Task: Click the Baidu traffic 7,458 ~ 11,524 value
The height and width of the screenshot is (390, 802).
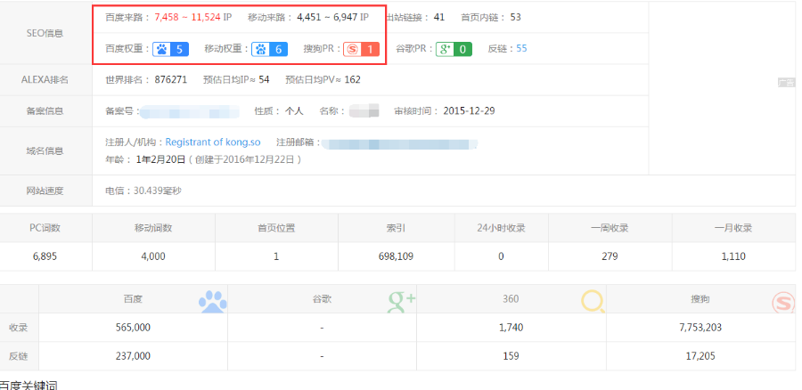Action: point(187,18)
